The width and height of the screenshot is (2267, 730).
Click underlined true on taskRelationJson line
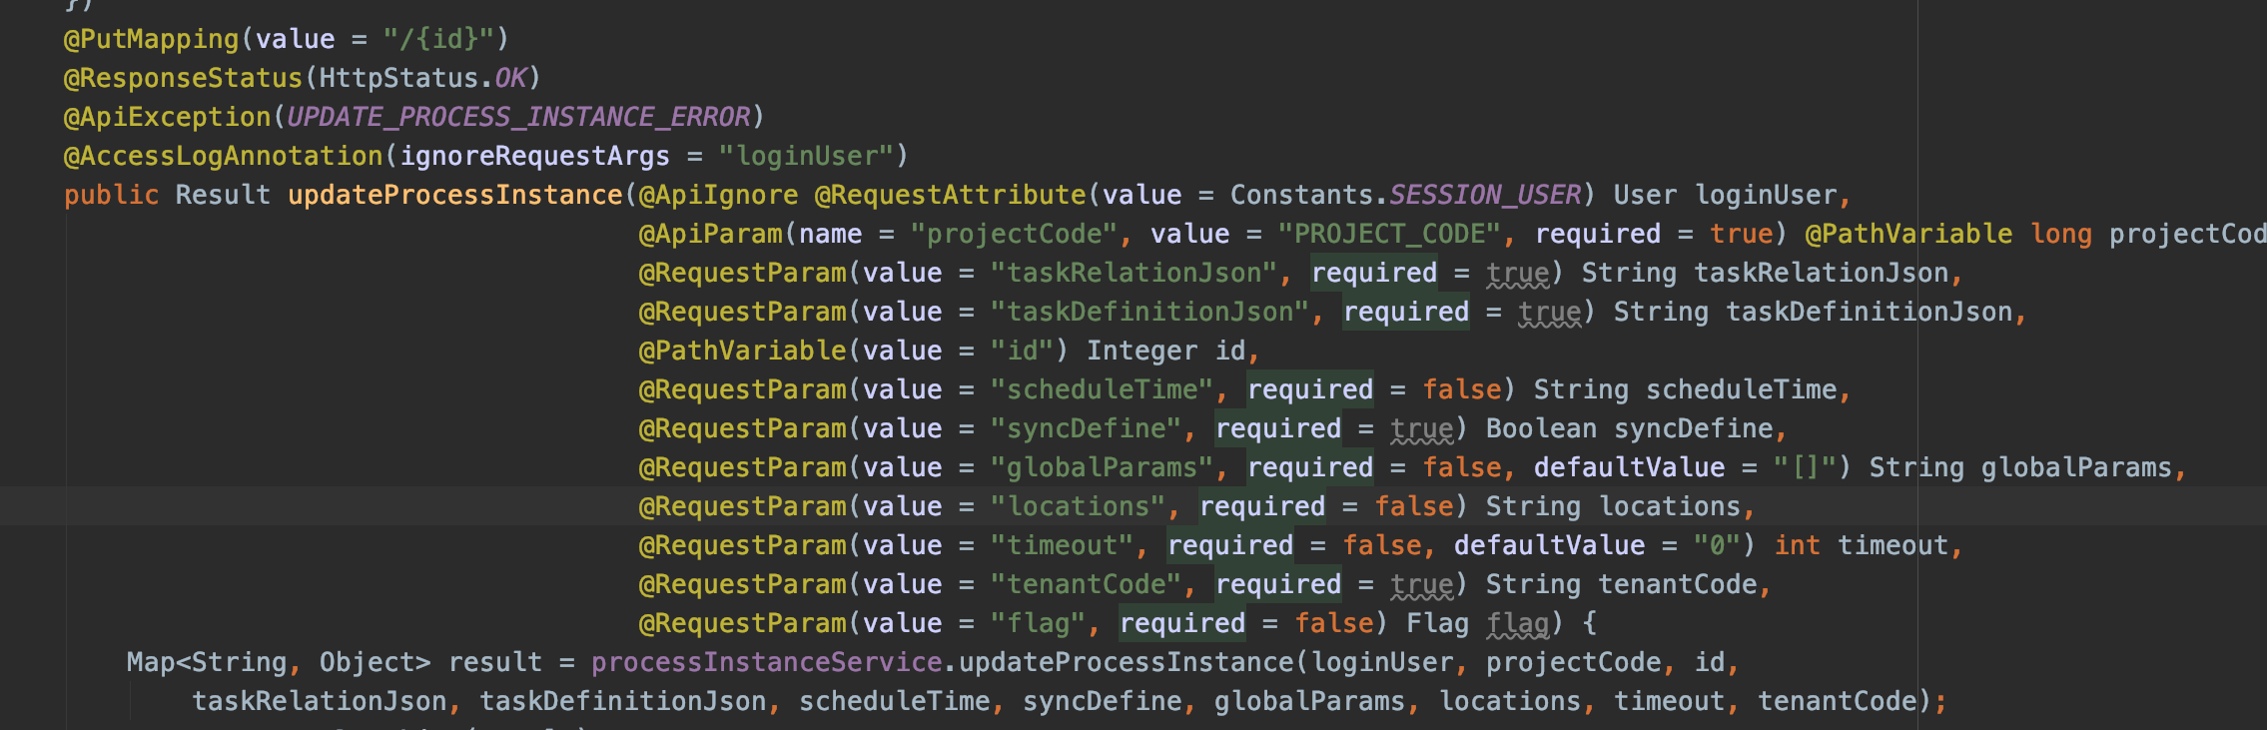click(x=1518, y=273)
